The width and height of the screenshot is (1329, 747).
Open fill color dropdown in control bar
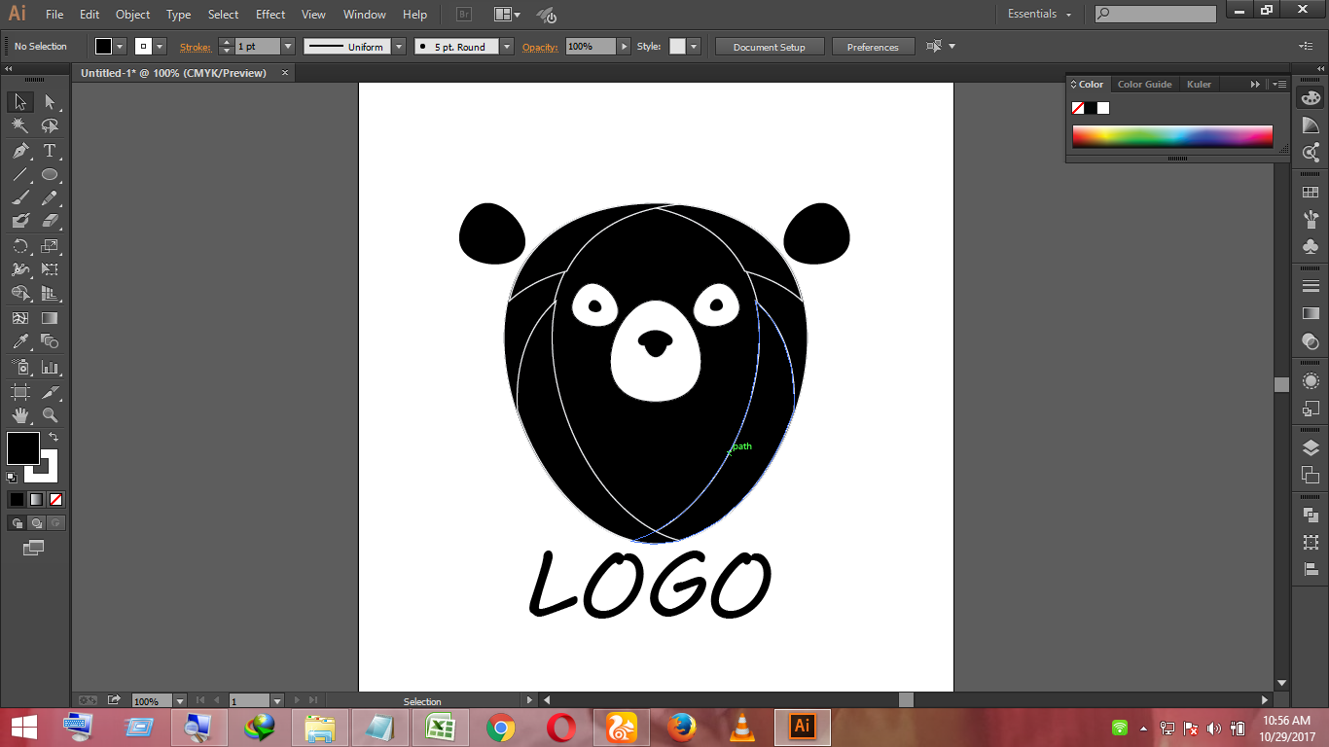click(121, 47)
